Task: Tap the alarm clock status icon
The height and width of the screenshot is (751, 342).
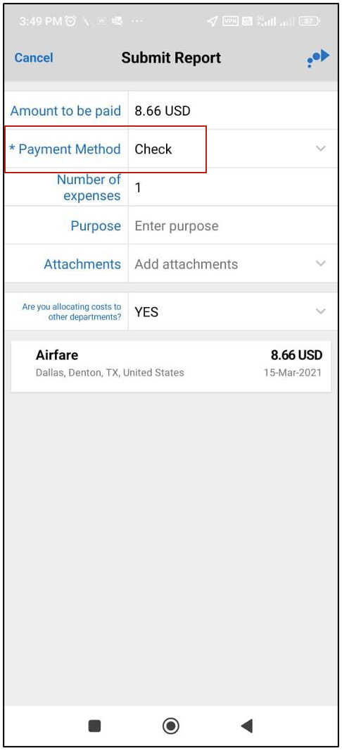Action: [71, 21]
